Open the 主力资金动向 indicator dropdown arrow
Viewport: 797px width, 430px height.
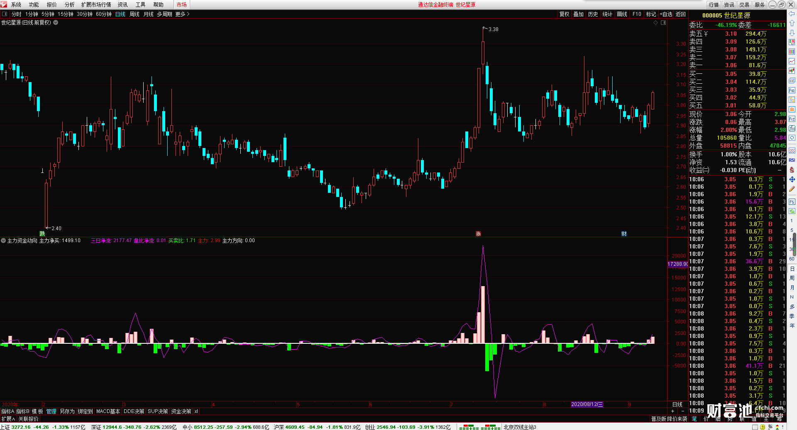[x=3, y=241]
